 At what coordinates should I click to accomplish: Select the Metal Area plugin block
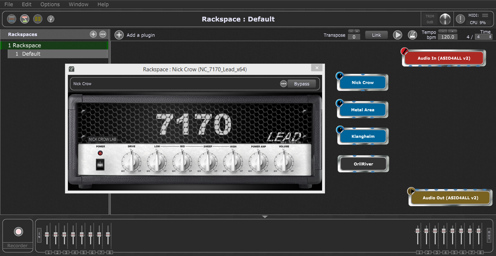click(362, 110)
